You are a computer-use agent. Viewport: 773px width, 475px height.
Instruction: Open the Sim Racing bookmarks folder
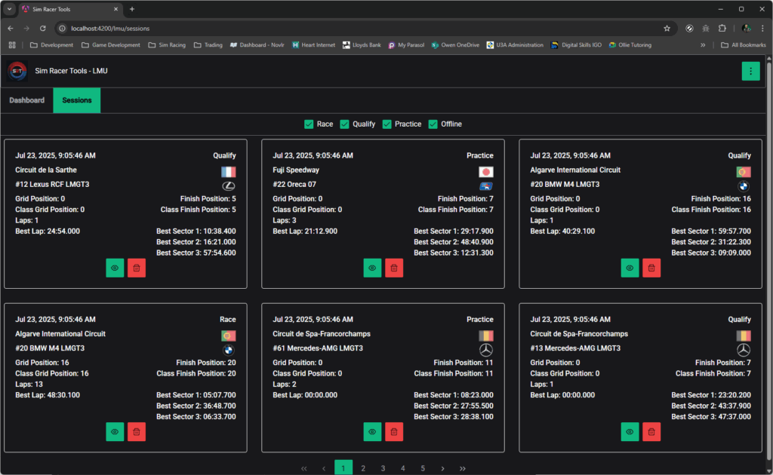point(167,44)
